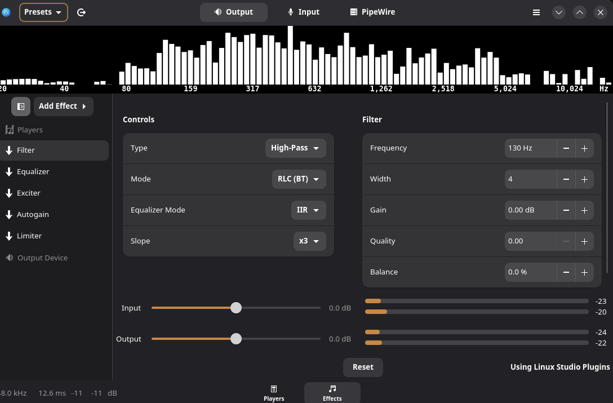Click the down-arrow icon beside Filter
Image resolution: width=613 pixels, height=403 pixels.
click(x=9, y=150)
